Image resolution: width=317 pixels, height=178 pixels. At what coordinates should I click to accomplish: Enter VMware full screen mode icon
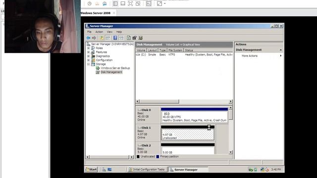pyautogui.click(x=130, y=3)
